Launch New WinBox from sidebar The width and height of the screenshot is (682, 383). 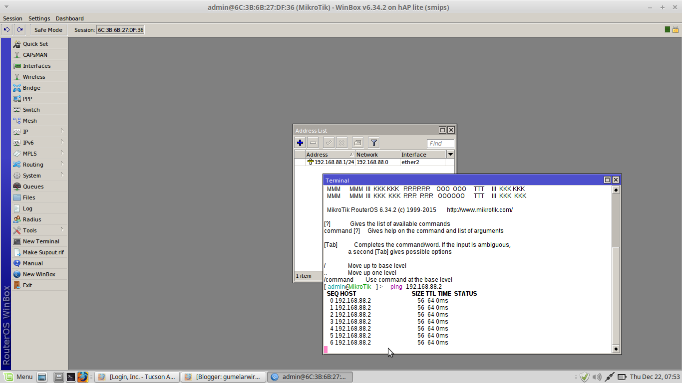pos(39,274)
